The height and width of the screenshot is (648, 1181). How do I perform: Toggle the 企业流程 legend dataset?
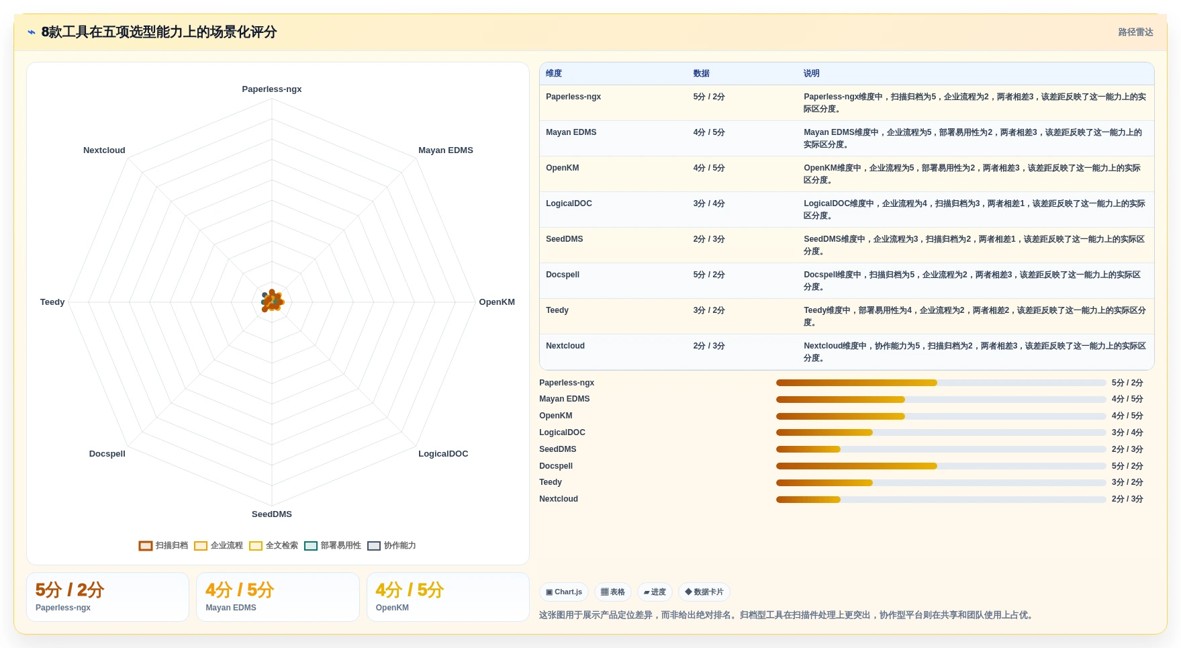[x=218, y=545]
